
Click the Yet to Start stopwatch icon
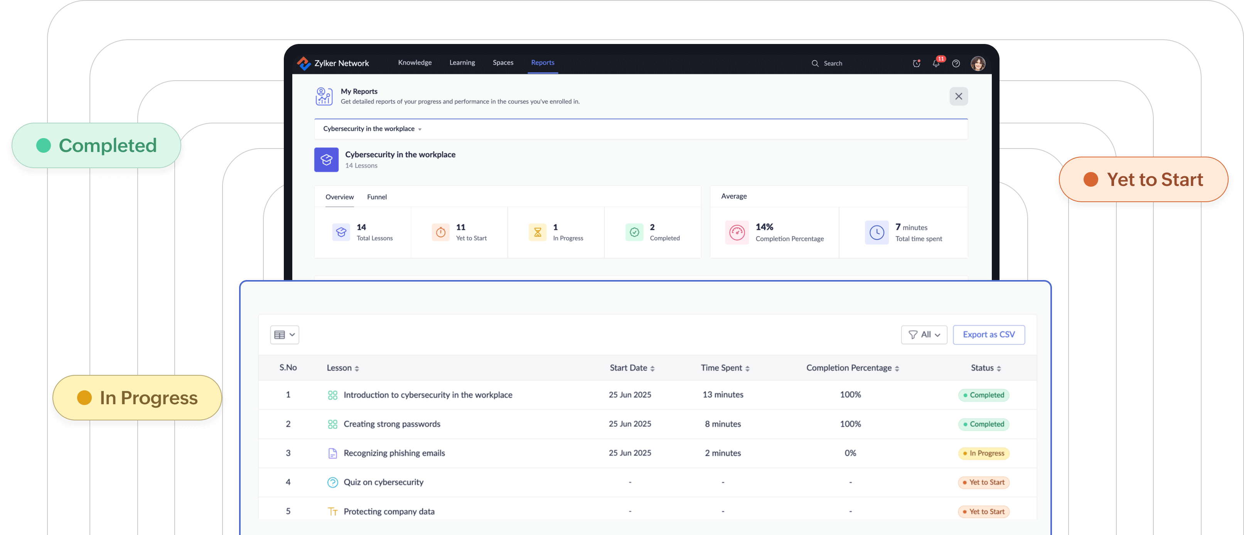click(440, 232)
